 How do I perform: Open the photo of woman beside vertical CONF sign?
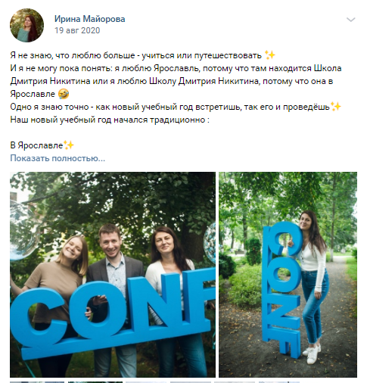288,275
